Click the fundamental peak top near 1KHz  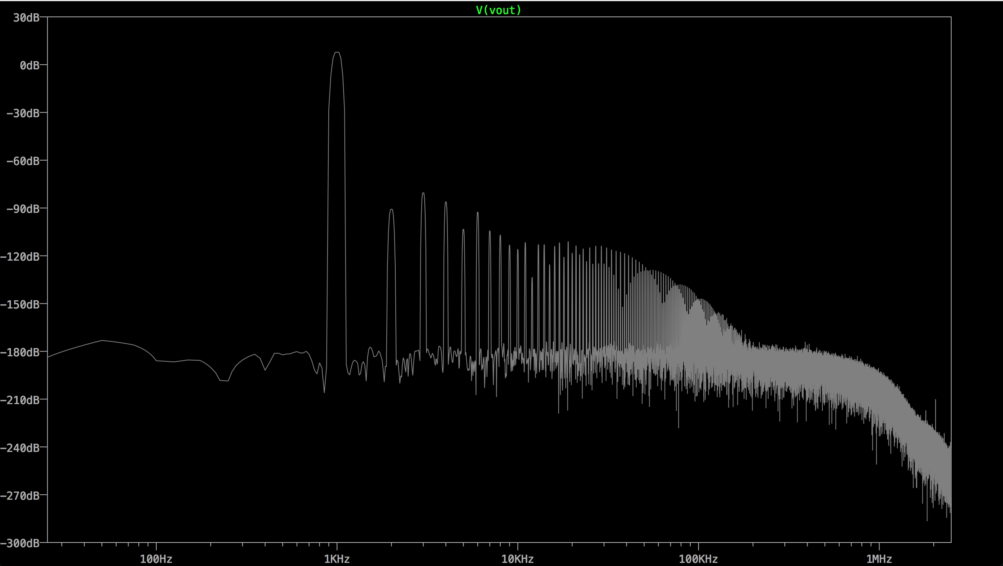(337, 53)
